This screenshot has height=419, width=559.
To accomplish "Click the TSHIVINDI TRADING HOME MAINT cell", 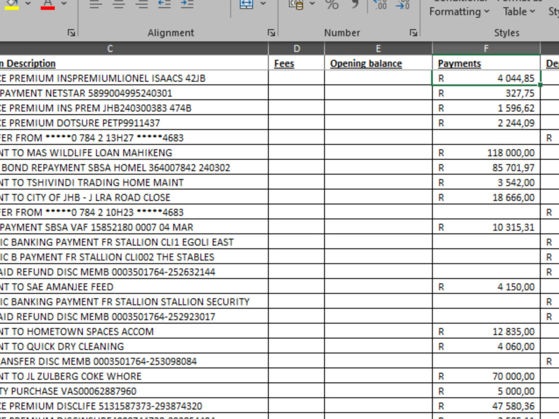I will [x=134, y=183].
